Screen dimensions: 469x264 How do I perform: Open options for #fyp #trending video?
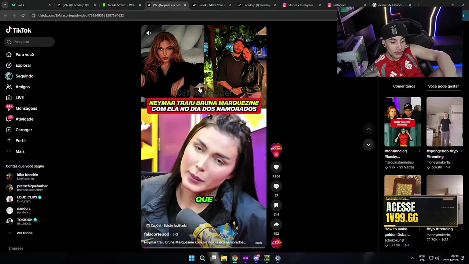[461, 229]
